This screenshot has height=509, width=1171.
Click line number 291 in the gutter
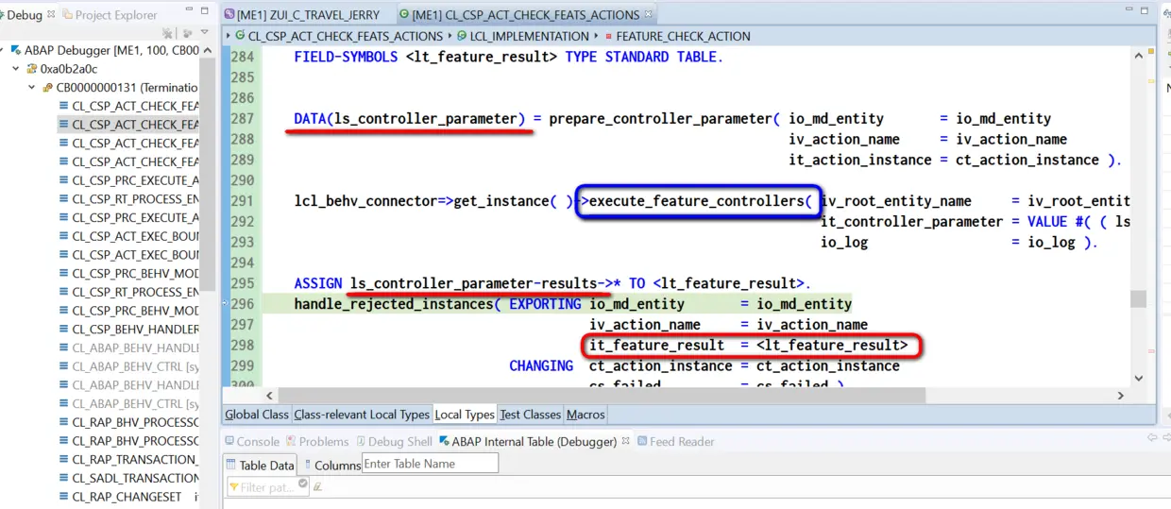coord(243,201)
